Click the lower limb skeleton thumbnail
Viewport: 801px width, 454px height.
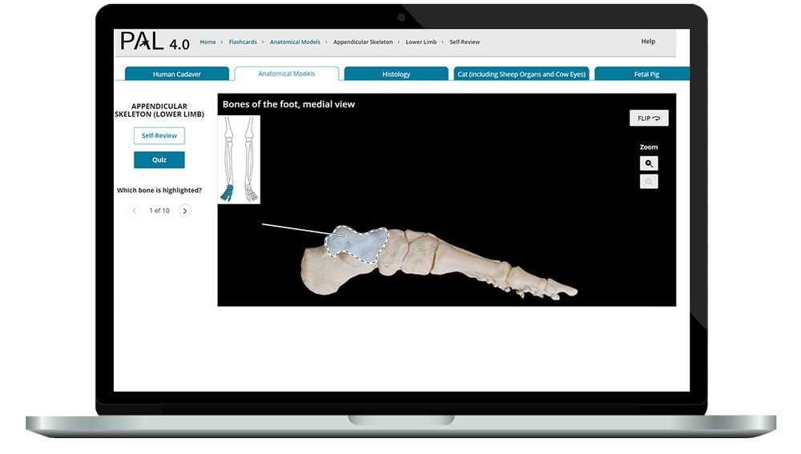pyautogui.click(x=239, y=159)
